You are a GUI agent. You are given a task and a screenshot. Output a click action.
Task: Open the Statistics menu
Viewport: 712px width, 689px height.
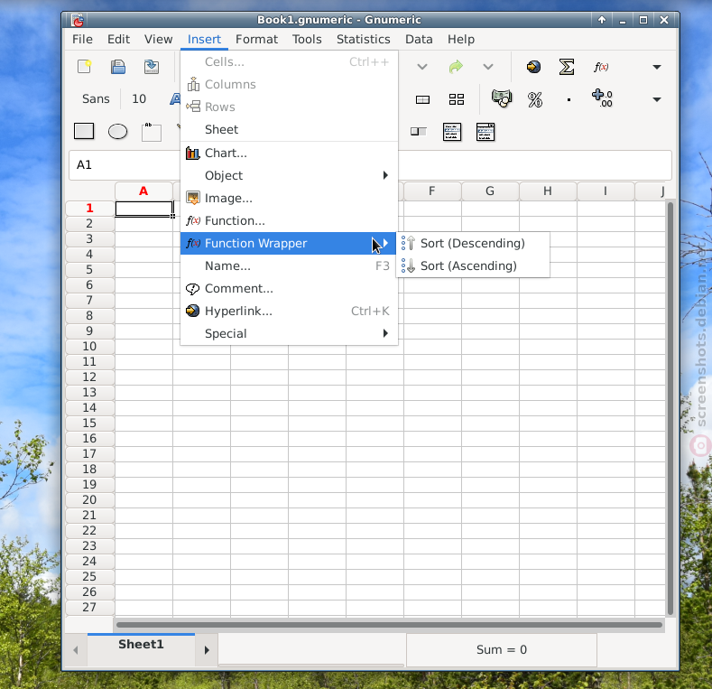pos(364,40)
